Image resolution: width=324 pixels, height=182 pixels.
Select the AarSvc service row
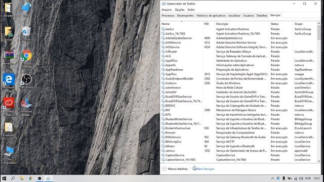click(x=238, y=29)
